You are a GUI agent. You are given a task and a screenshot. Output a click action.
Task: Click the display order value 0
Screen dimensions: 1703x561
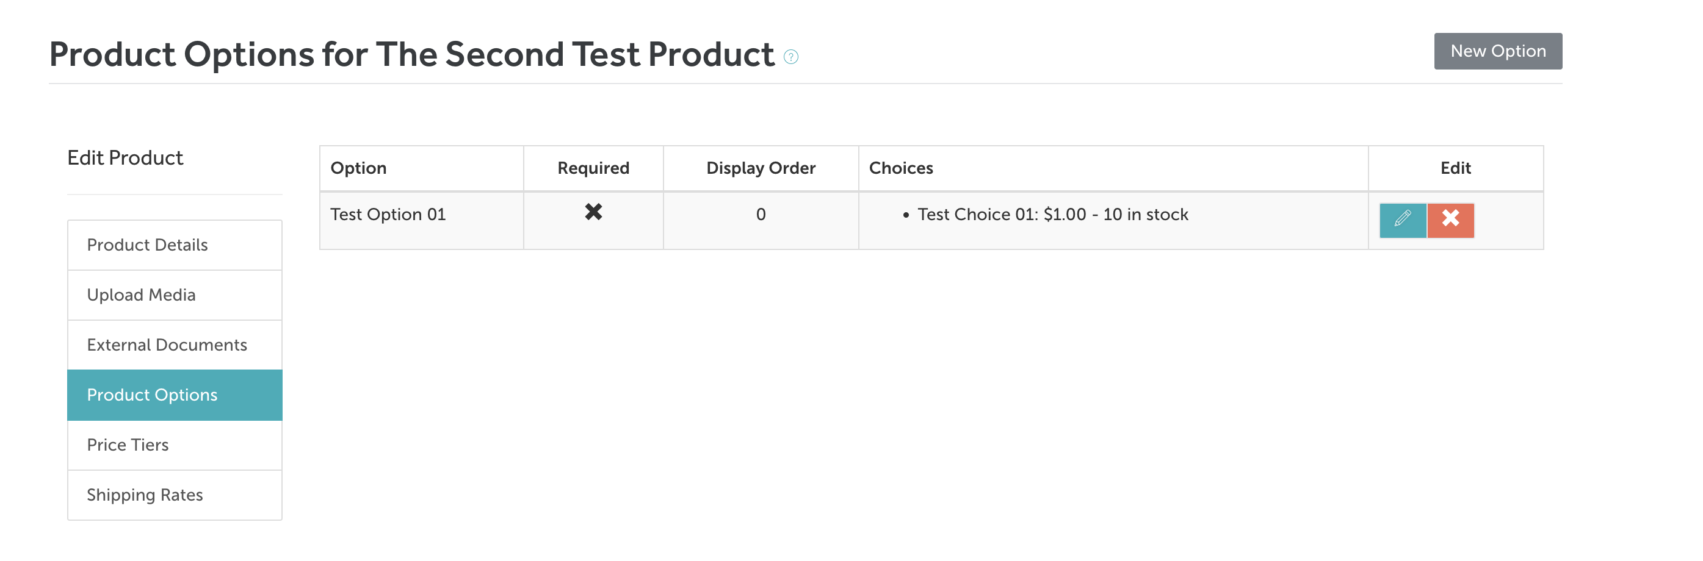[x=761, y=215]
